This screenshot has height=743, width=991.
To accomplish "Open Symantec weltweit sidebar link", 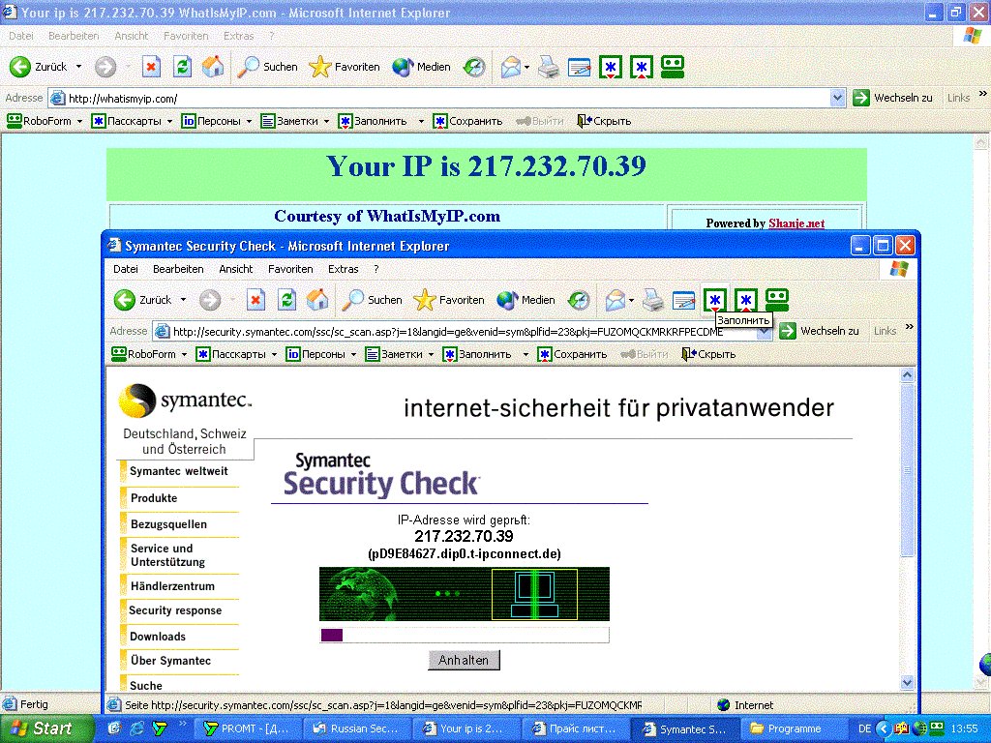I will 179,471.
